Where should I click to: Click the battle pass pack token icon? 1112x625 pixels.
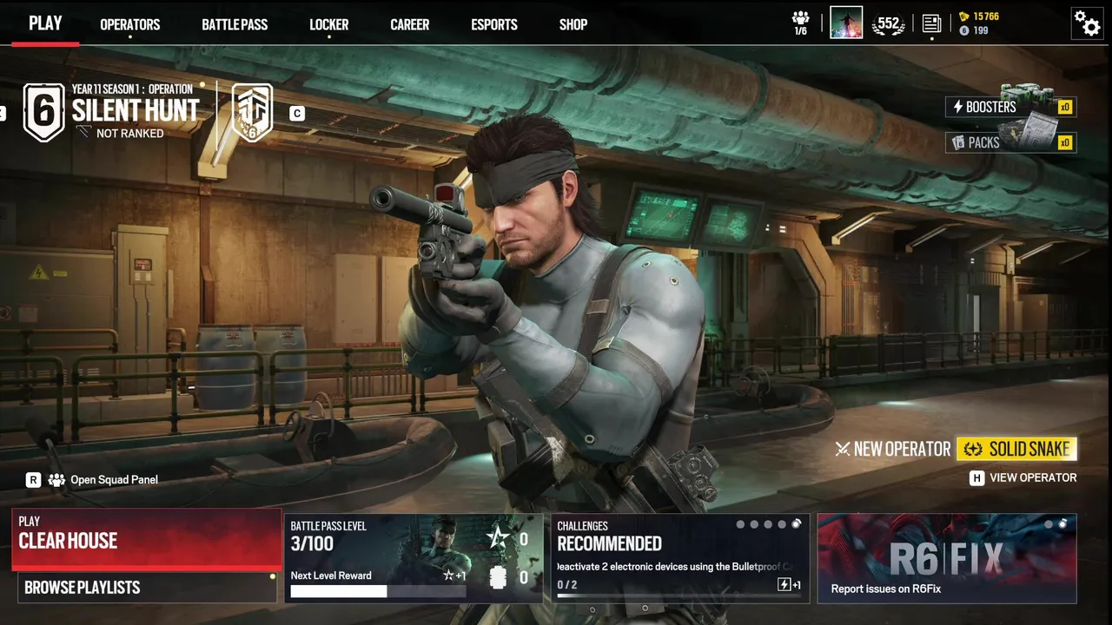(498, 577)
